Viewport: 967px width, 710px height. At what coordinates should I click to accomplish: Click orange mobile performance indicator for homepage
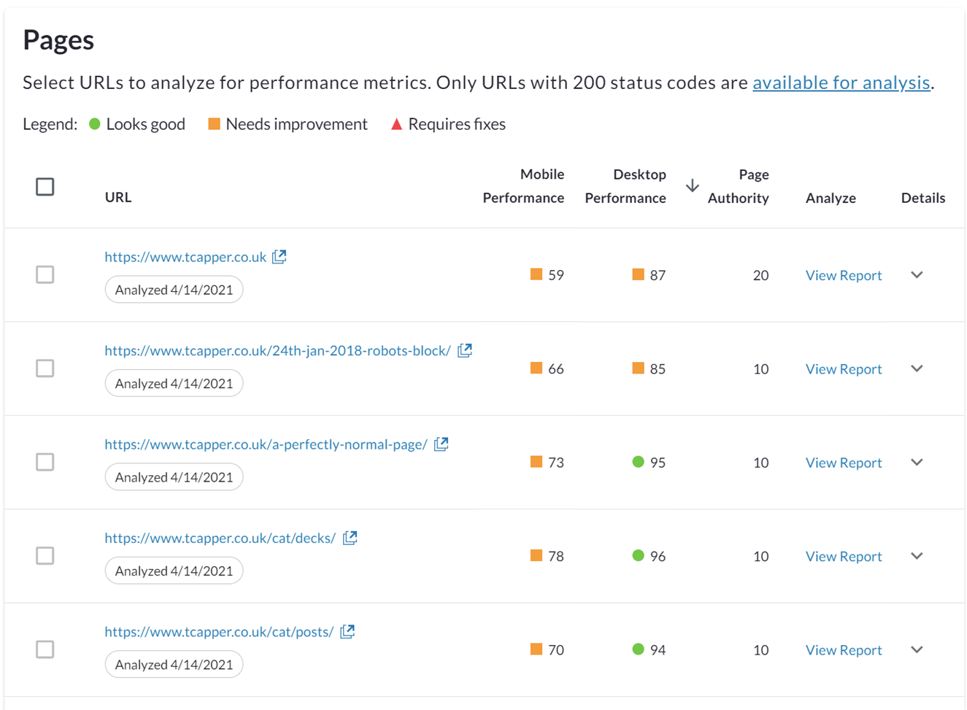[536, 275]
